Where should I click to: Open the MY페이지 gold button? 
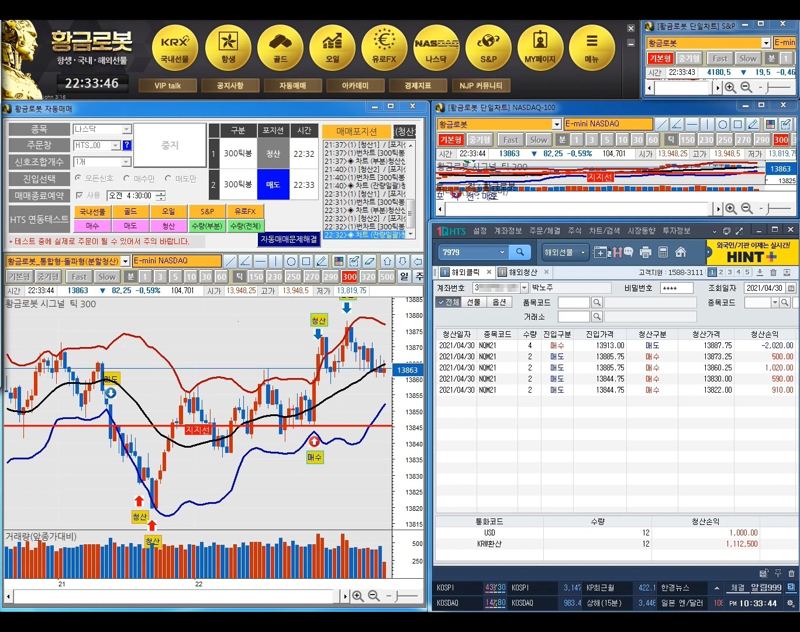pyautogui.click(x=540, y=48)
